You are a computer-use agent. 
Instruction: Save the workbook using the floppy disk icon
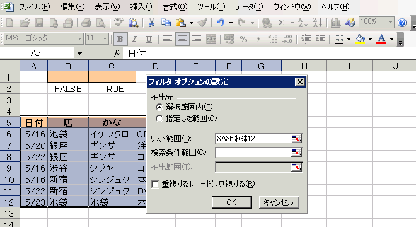click(x=39, y=23)
